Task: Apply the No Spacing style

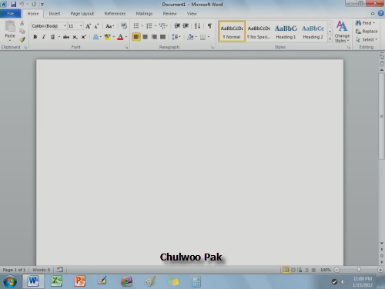Action: coord(259,32)
